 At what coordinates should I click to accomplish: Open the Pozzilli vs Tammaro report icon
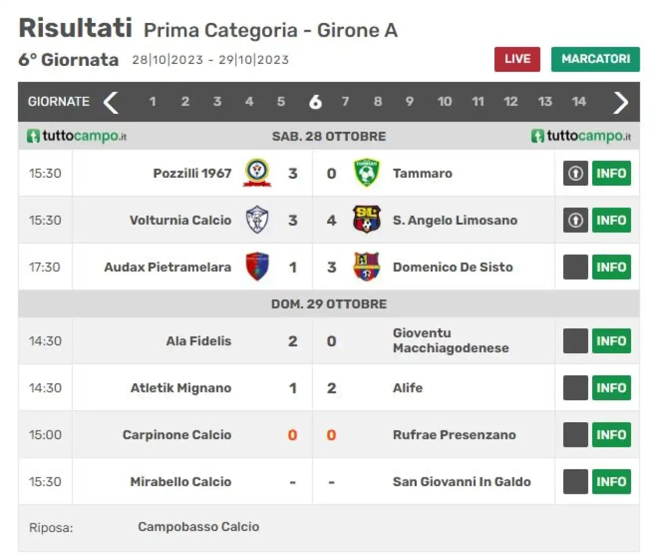(575, 173)
